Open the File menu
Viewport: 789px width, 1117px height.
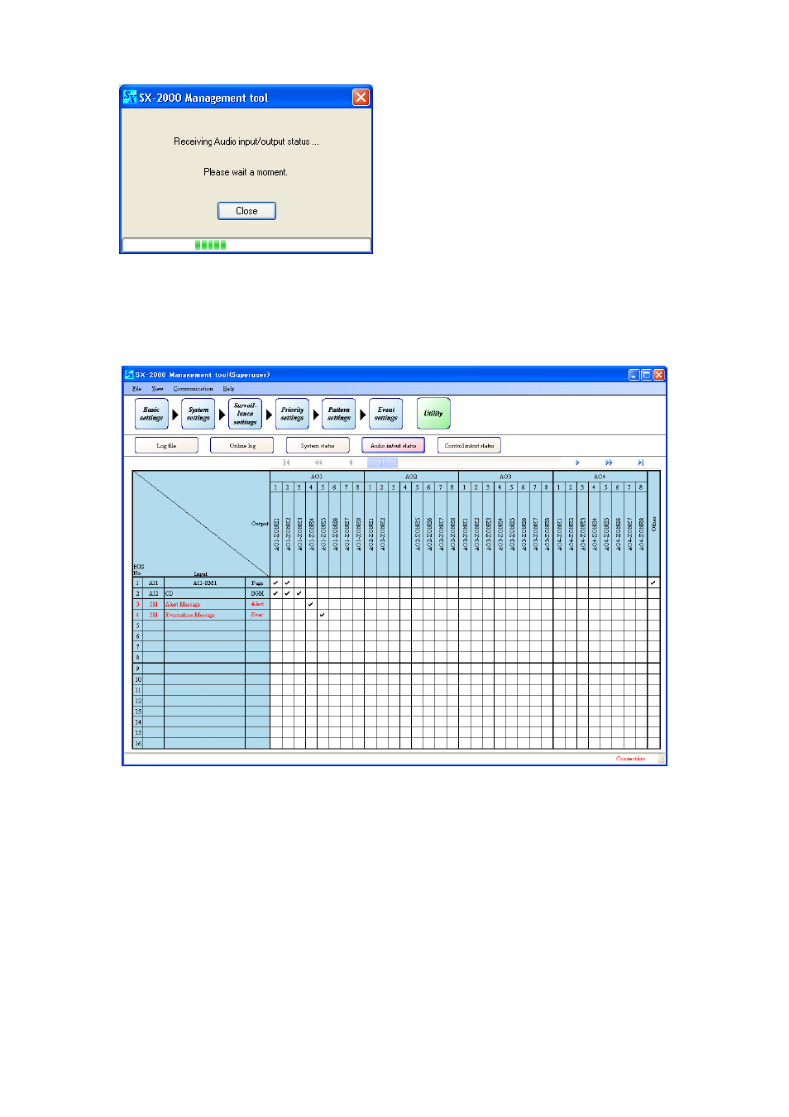[136, 389]
